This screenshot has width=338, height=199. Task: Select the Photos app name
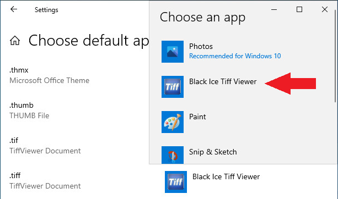201,46
